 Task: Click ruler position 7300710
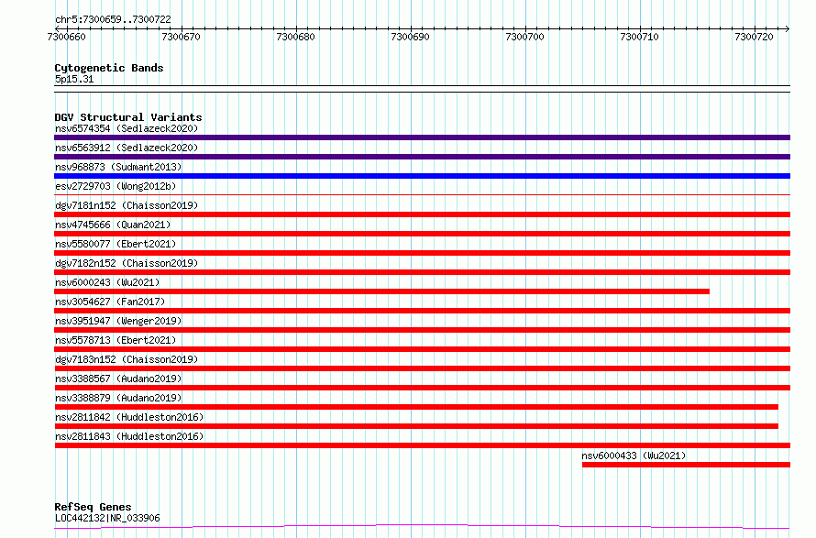[x=640, y=37]
